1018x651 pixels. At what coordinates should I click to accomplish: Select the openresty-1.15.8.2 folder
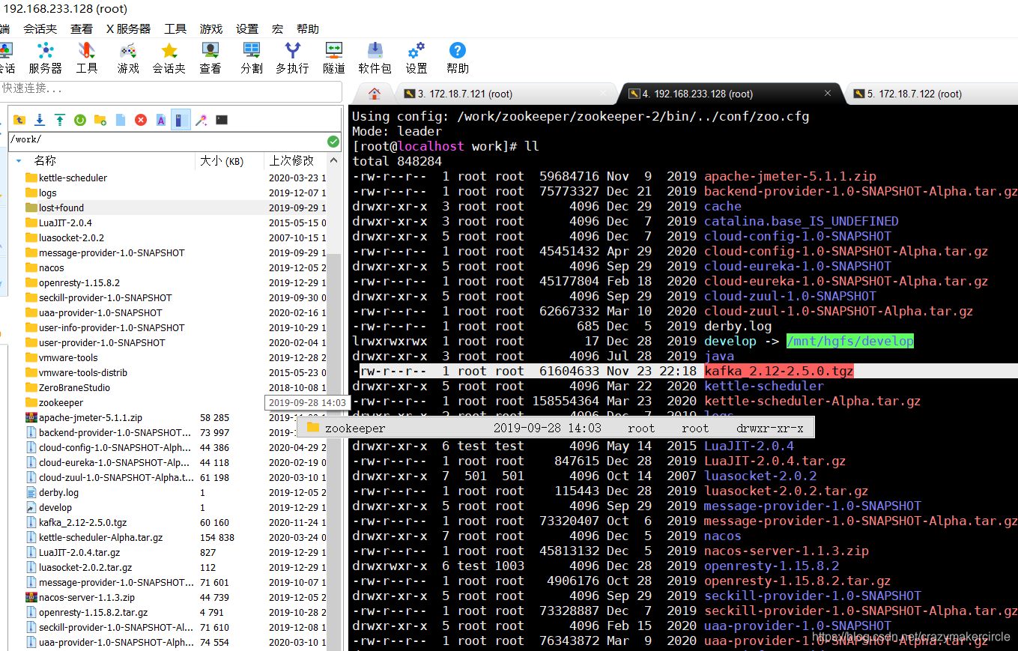pyautogui.click(x=79, y=282)
